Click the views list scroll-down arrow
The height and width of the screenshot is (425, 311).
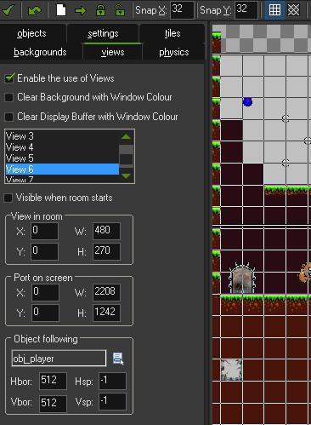tap(126, 176)
